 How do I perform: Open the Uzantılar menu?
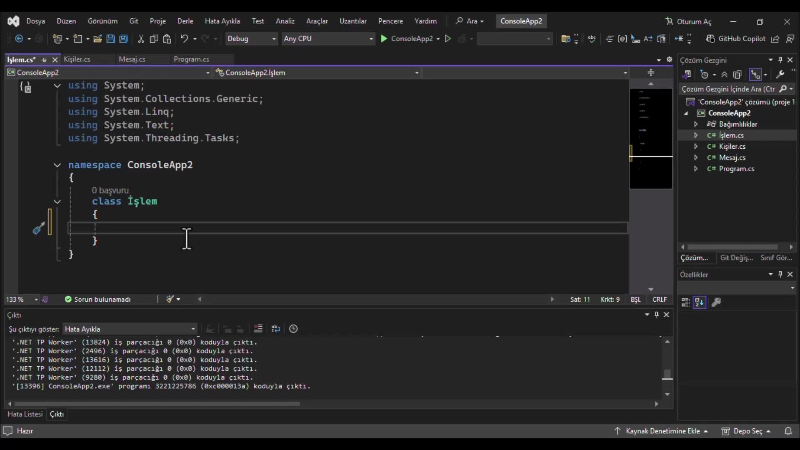[x=352, y=21]
